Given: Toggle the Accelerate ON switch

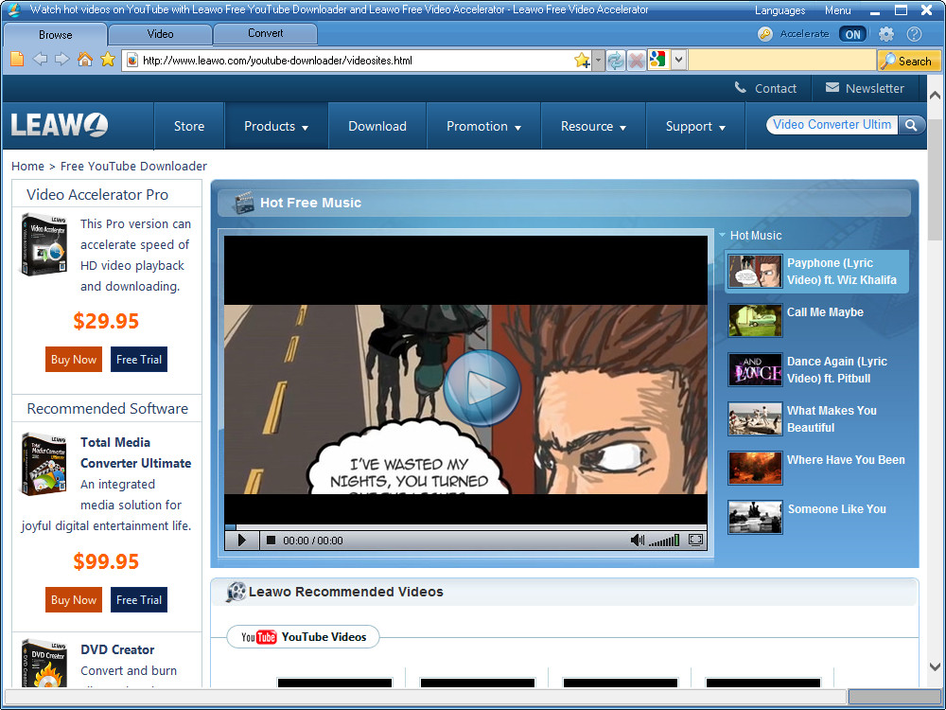Looking at the screenshot, I should (x=852, y=34).
